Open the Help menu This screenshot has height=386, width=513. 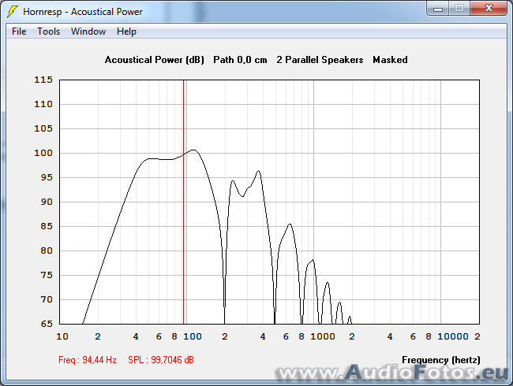[x=126, y=32]
